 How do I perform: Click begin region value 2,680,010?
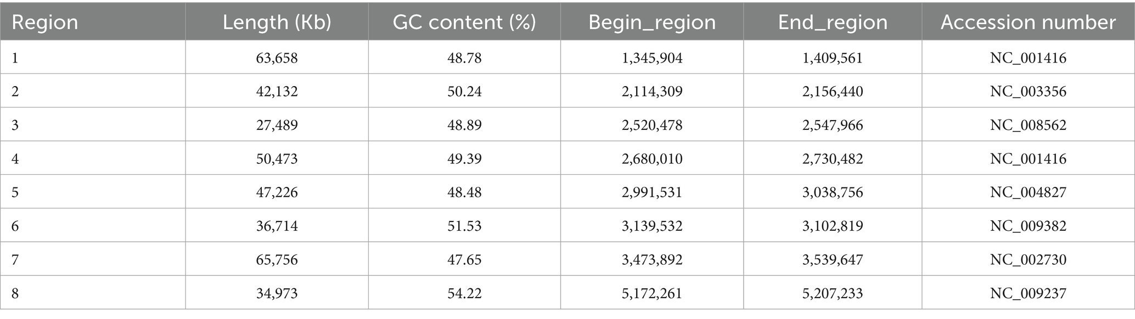[652, 159]
